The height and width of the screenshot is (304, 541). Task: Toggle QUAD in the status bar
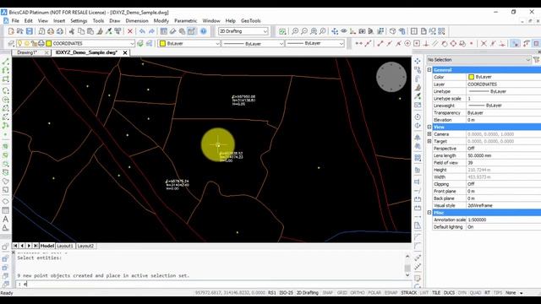tap(475, 293)
